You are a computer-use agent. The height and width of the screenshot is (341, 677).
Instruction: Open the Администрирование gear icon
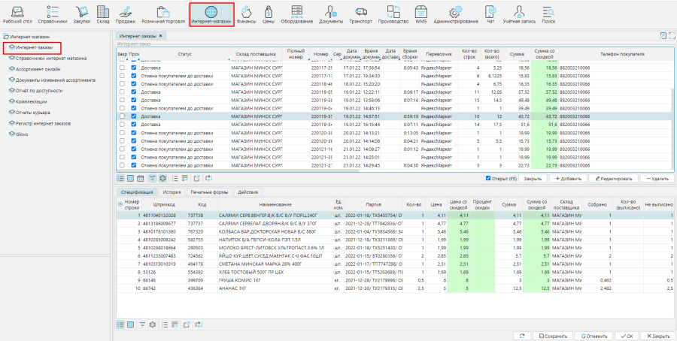(455, 12)
